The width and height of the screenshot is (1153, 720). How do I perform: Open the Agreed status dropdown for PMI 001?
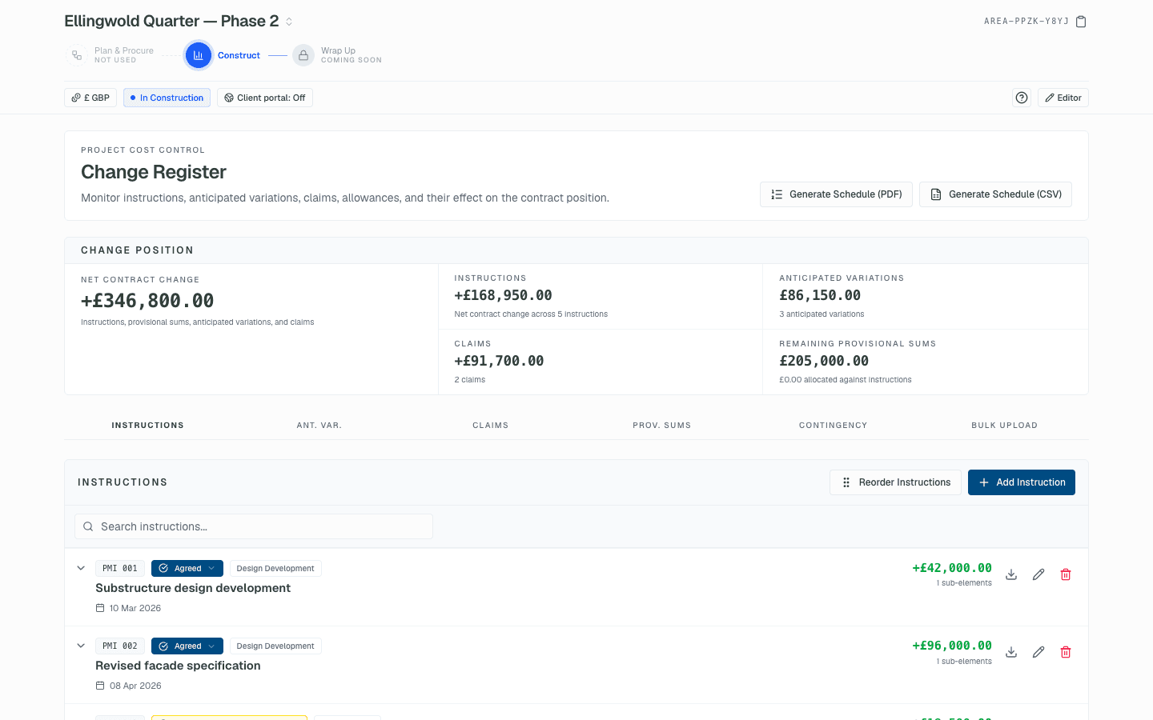187,568
